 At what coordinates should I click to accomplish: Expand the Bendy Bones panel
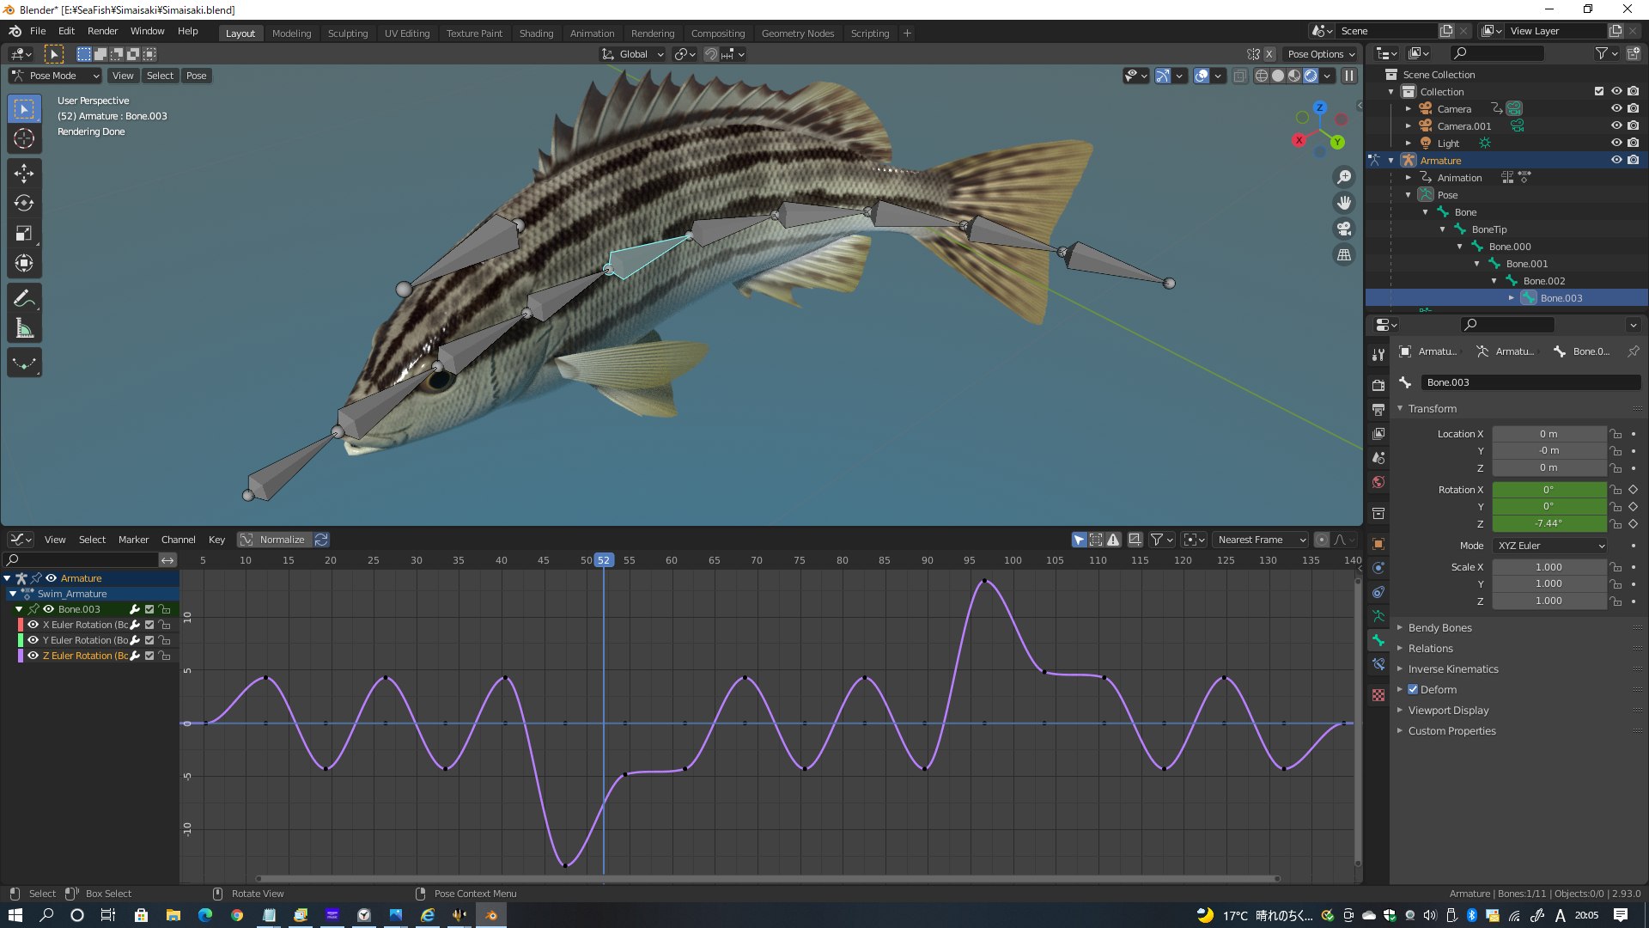[x=1439, y=628]
